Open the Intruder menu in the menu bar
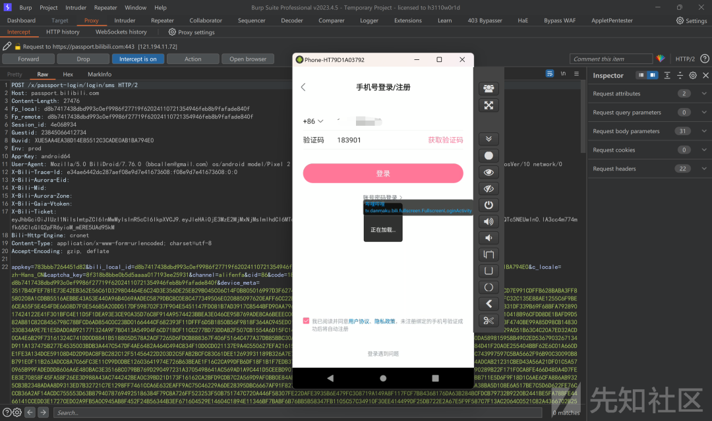Screen dimensions: 712x421 pyautogui.click(x=76, y=8)
